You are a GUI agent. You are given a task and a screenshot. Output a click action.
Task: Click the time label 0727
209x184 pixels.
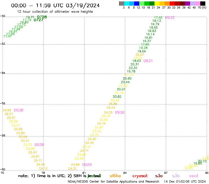pos(38,20)
